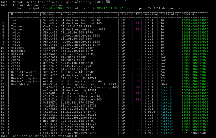Select the 'Block #' column header
The height and width of the screenshot is (138, 216).
coord(188,14)
